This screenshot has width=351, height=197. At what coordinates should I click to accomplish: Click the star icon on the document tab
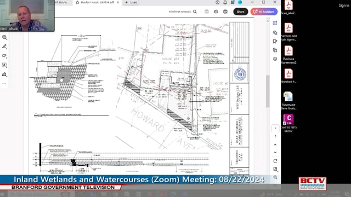tap(77, 2)
